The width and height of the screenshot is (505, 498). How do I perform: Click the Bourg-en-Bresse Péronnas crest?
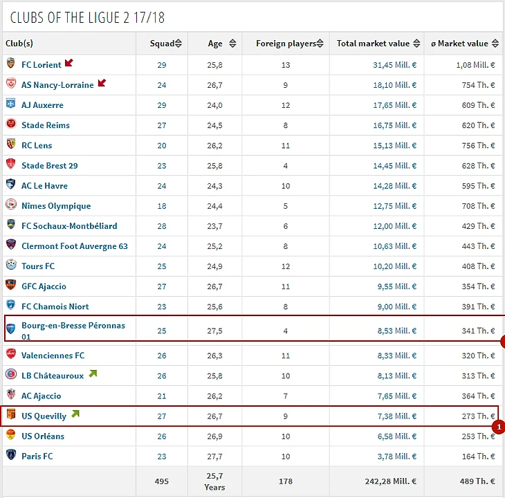click(10, 329)
